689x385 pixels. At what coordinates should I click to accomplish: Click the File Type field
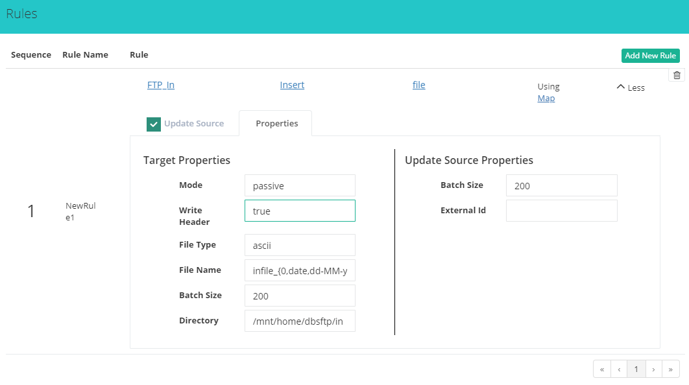pyautogui.click(x=300, y=245)
